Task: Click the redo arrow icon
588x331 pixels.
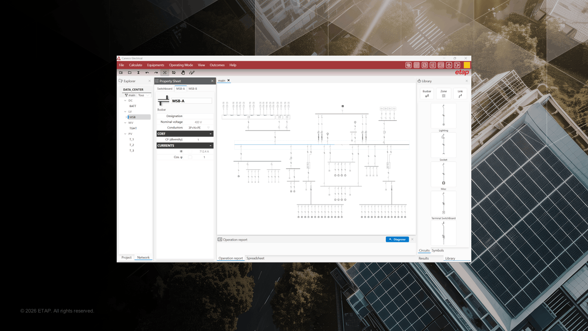Action: [x=156, y=73]
